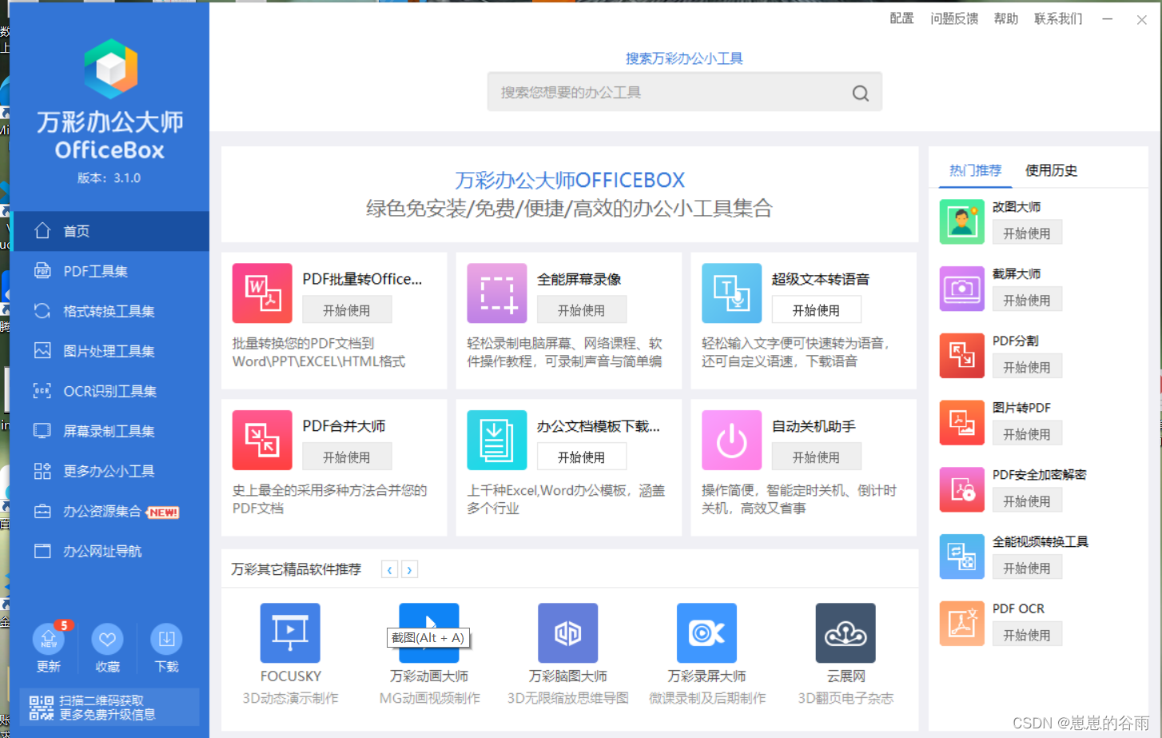
Task: Open the 全能屏幕录像 screen recorder icon
Action: click(497, 293)
